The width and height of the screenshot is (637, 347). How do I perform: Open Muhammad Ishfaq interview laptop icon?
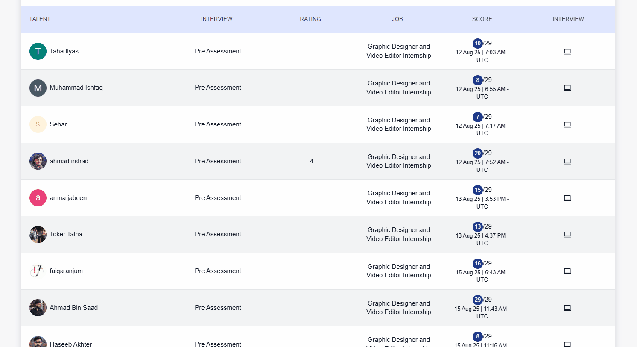567,88
